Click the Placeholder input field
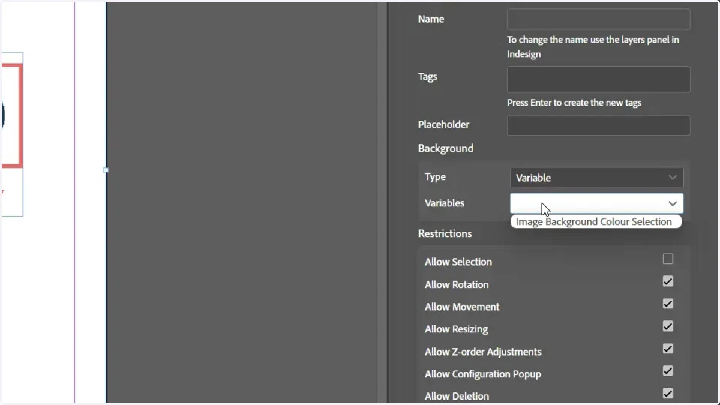The image size is (720, 405). [598, 125]
